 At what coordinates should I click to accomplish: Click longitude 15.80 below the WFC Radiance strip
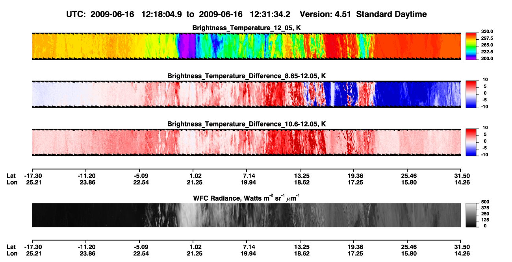[409, 254]
